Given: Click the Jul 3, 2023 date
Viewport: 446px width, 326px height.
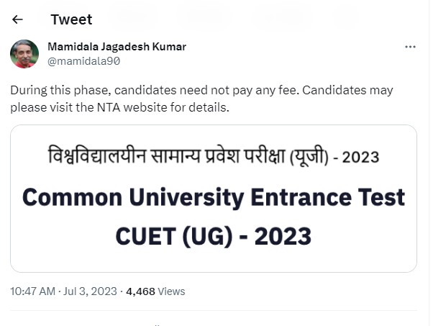Looking at the screenshot, I should coord(91,291).
